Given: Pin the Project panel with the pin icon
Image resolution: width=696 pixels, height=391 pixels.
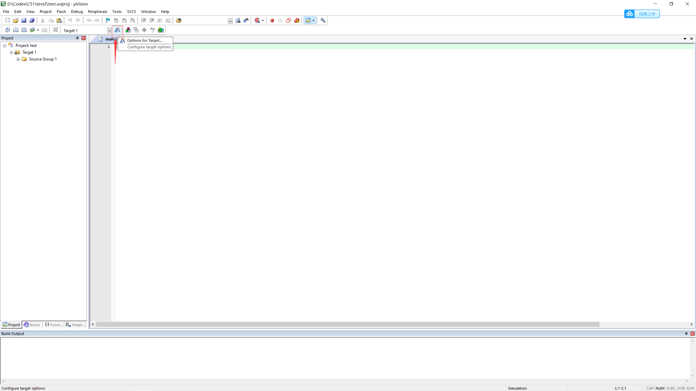Looking at the screenshot, I should click(x=77, y=38).
